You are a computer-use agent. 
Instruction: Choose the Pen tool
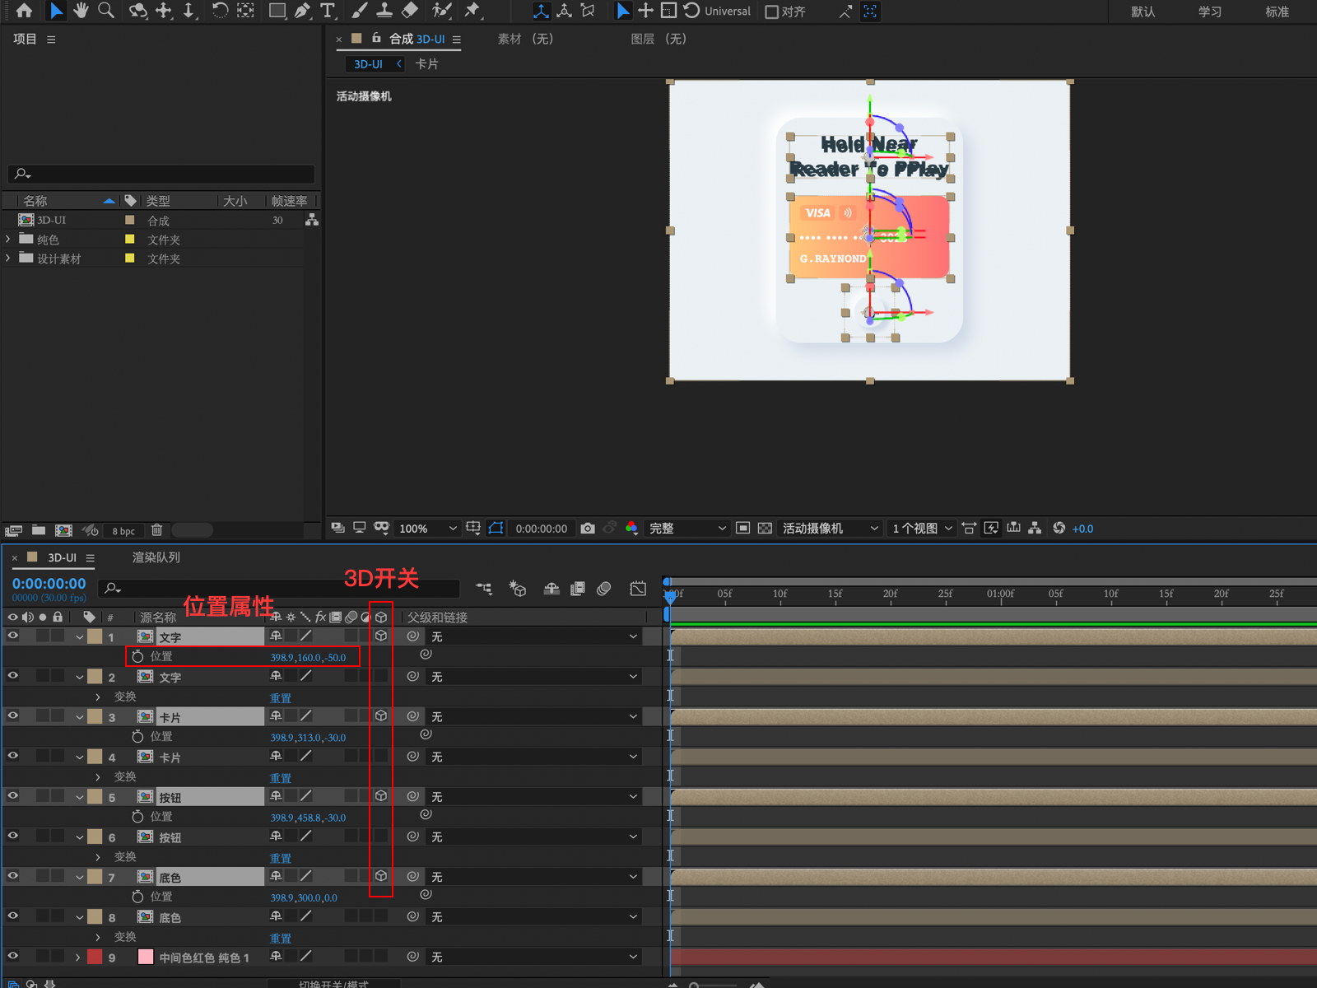click(303, 11)
